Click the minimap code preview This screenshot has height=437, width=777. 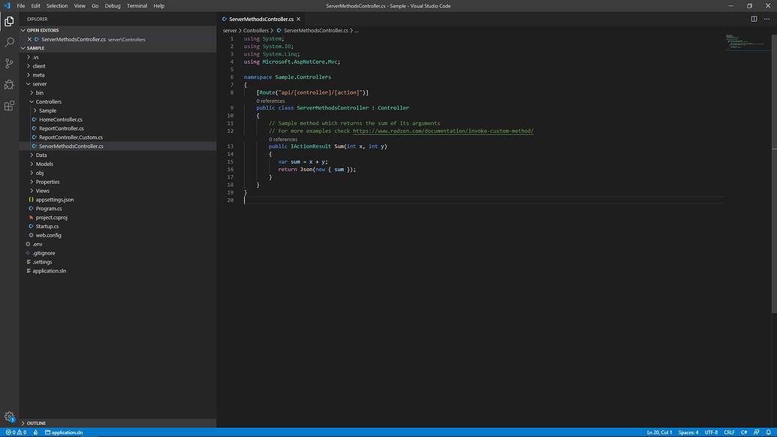(x=740, y=44)
